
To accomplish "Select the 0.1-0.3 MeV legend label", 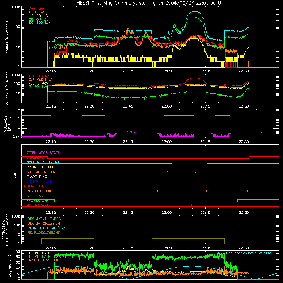I will click(40, 76).
